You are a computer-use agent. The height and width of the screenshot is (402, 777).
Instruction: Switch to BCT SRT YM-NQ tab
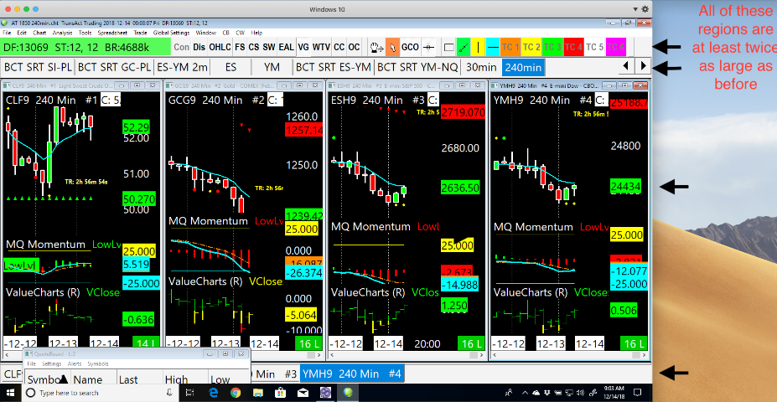tap(417, 66)
